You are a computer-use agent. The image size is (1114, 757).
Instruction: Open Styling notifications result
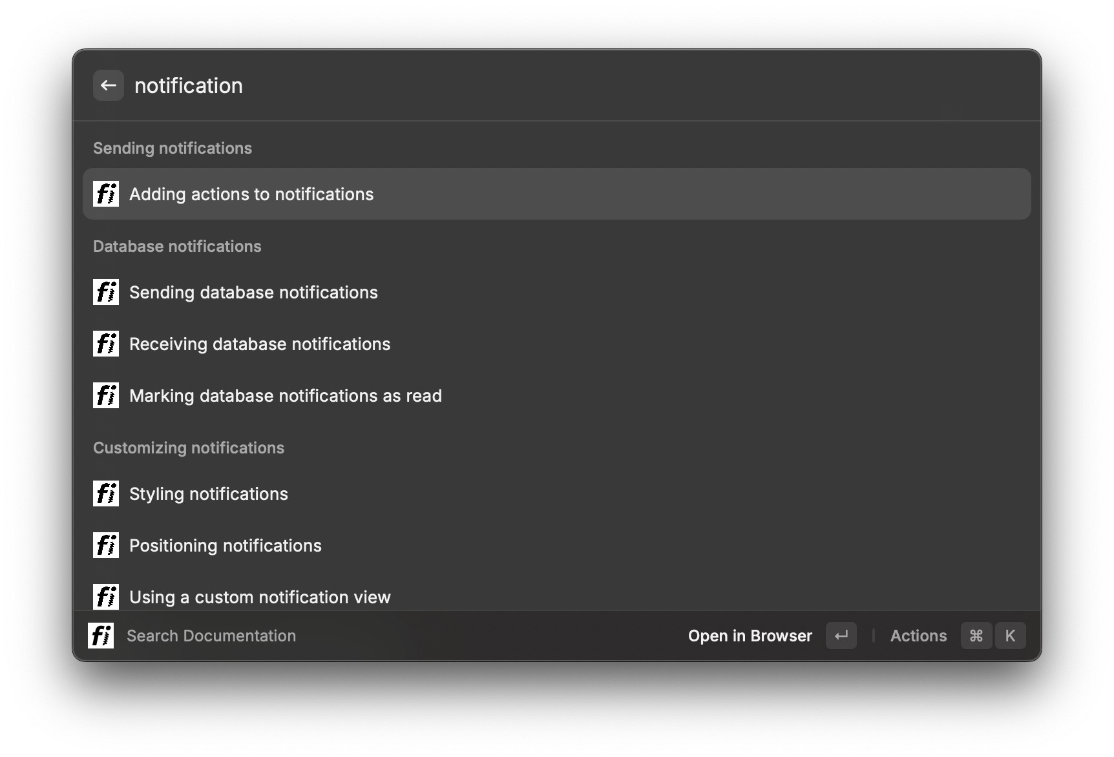[557, 493]
